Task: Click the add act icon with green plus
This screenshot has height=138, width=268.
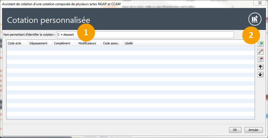Action: (260, 44)
